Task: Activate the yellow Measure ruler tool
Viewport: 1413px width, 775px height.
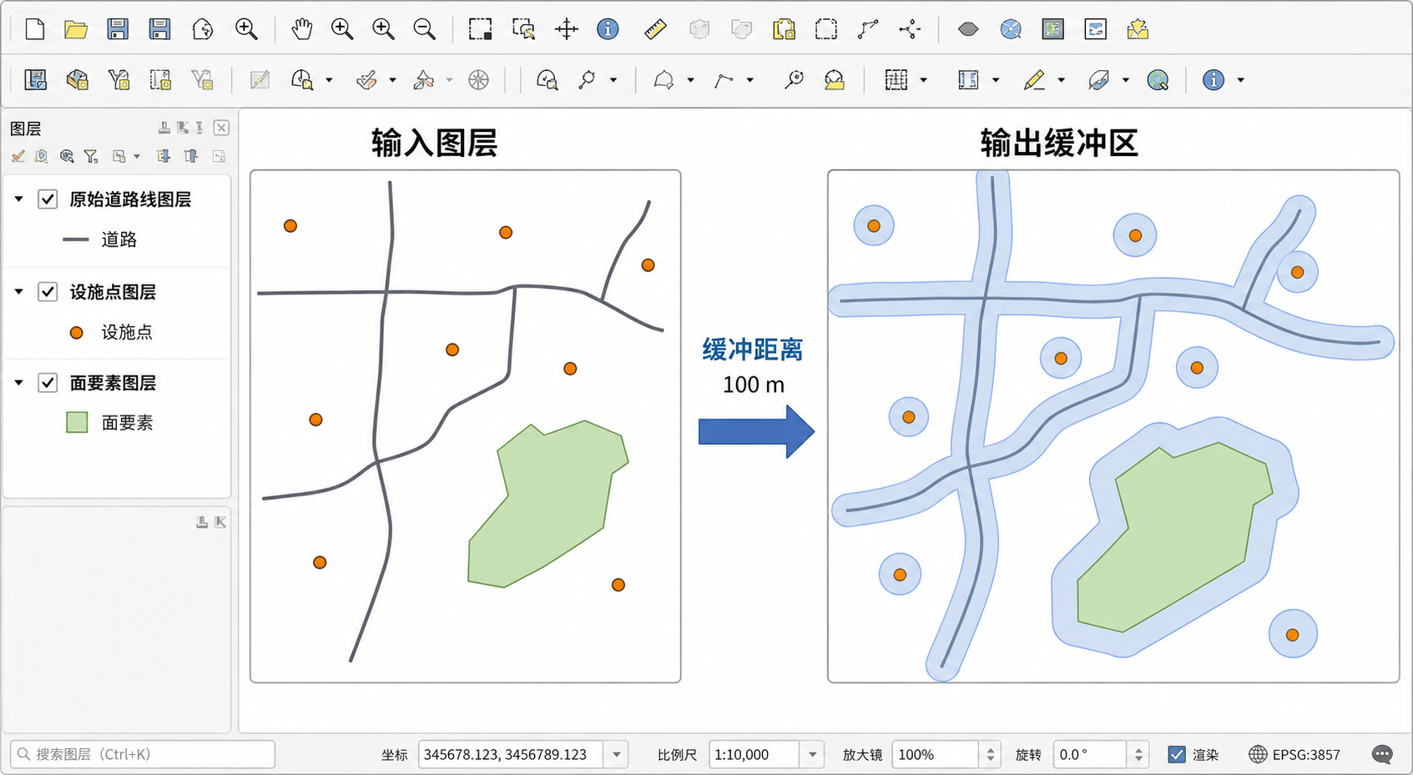Action: pos(655,29)
